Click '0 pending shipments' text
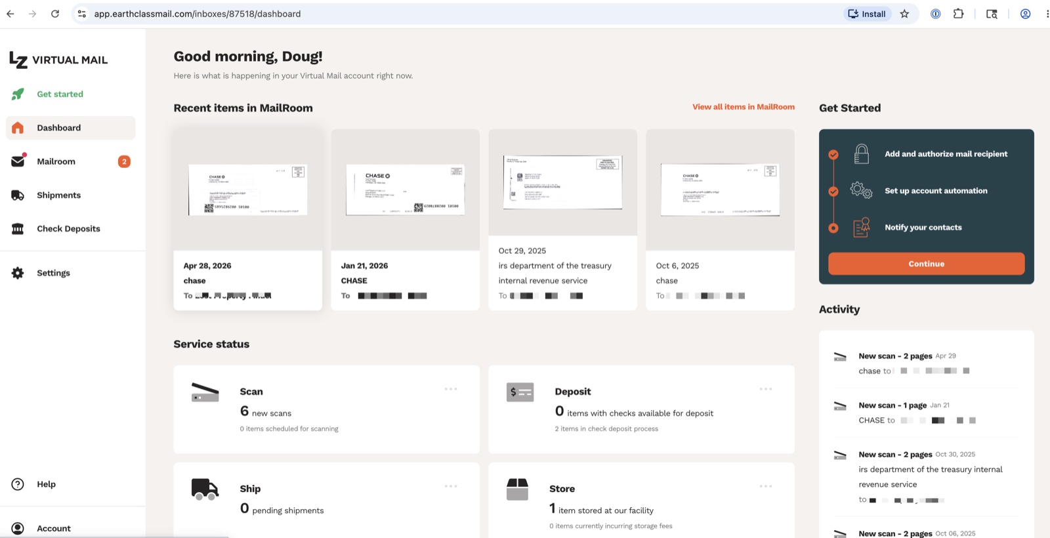The image size is (1050, 538). click(282, 509)
